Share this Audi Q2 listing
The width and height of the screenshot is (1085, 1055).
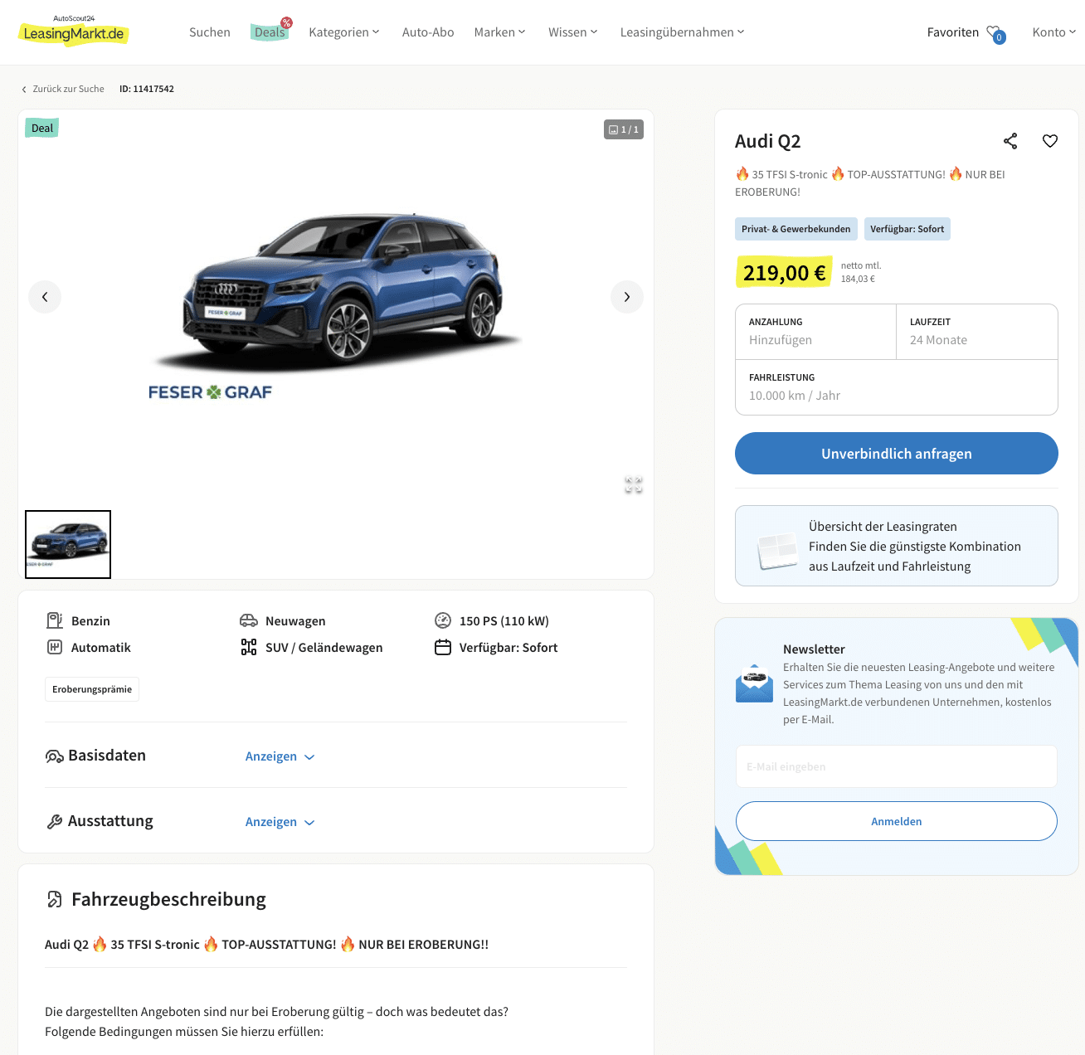tap(1010, 141)
